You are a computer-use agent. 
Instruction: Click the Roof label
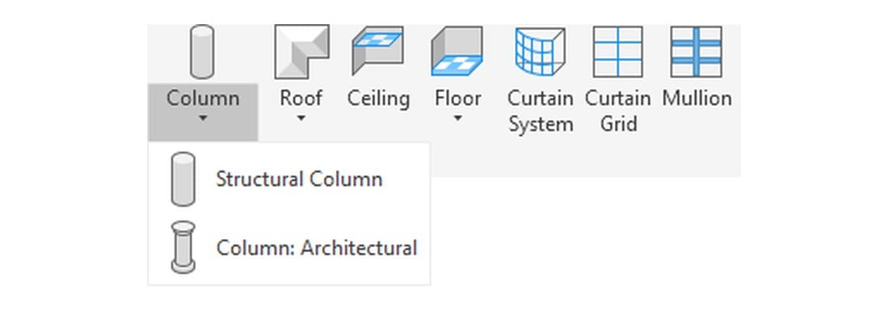pyautogui.click(x=301, y=98)
